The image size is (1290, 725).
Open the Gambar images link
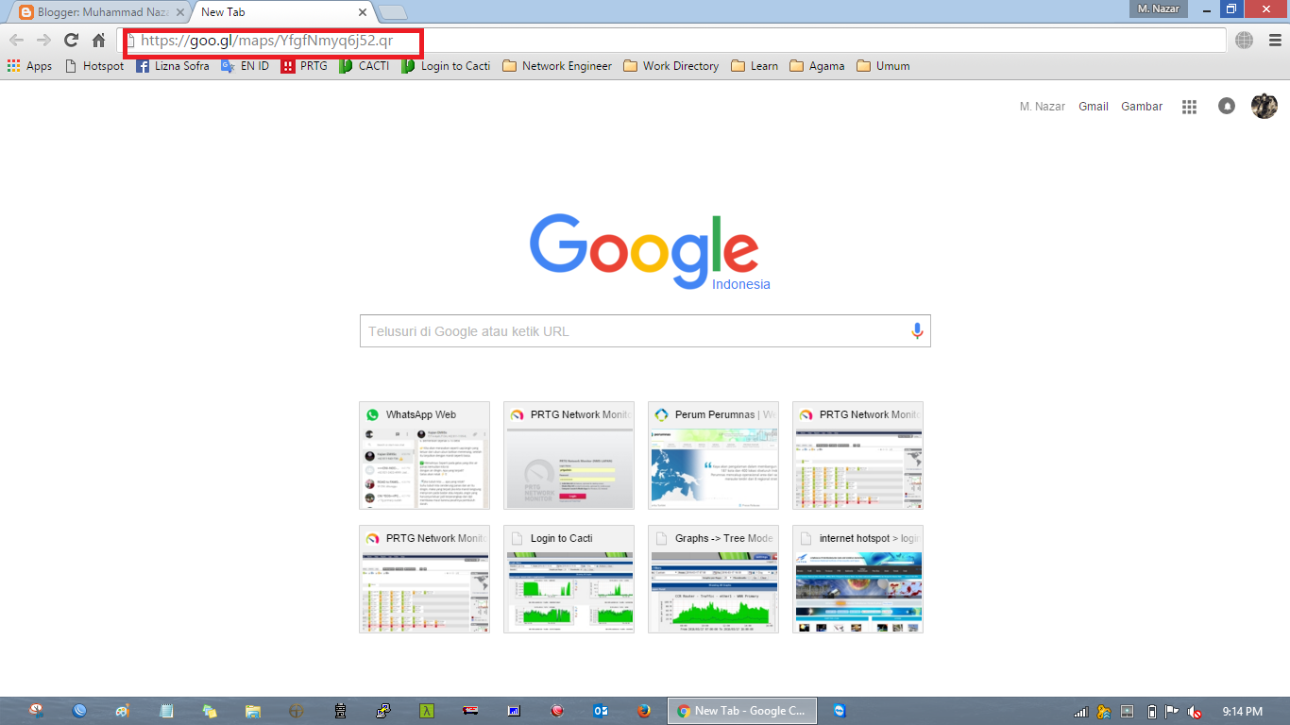1142,107
